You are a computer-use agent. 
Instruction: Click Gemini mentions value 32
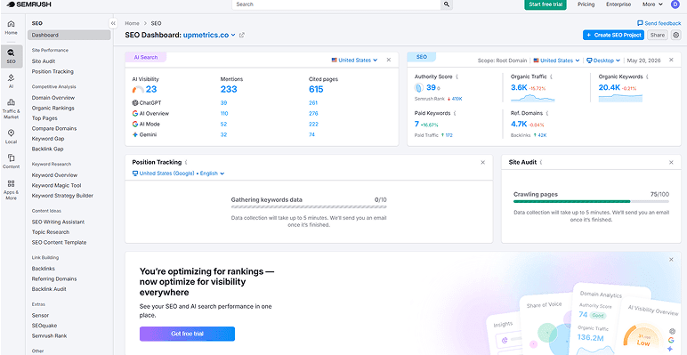[223, 134]
